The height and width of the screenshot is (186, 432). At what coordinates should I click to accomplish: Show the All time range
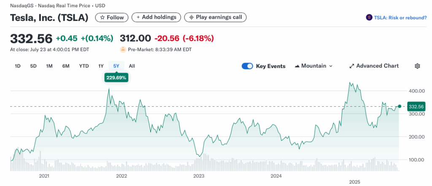click(132, 66)
